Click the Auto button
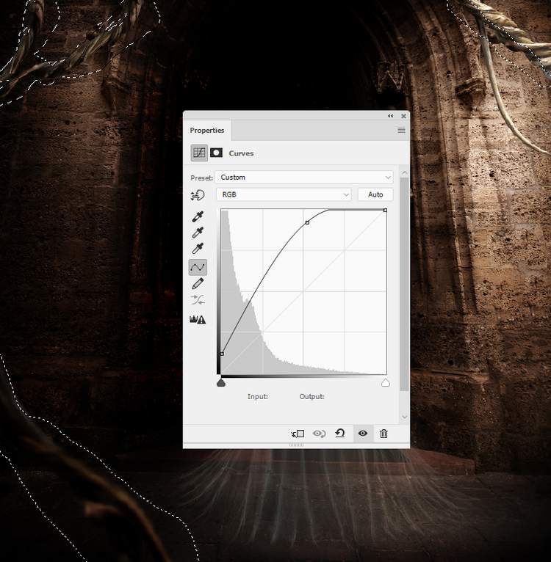 (375, 194)
